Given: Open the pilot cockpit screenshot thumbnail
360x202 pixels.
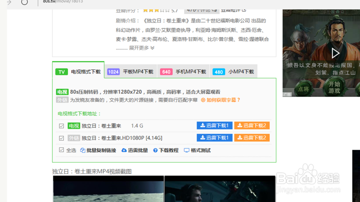Looking at the screenshot, I should (220, 189).
